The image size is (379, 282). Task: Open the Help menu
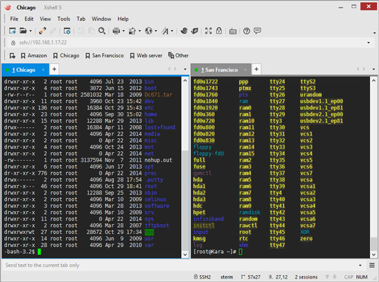123,19
